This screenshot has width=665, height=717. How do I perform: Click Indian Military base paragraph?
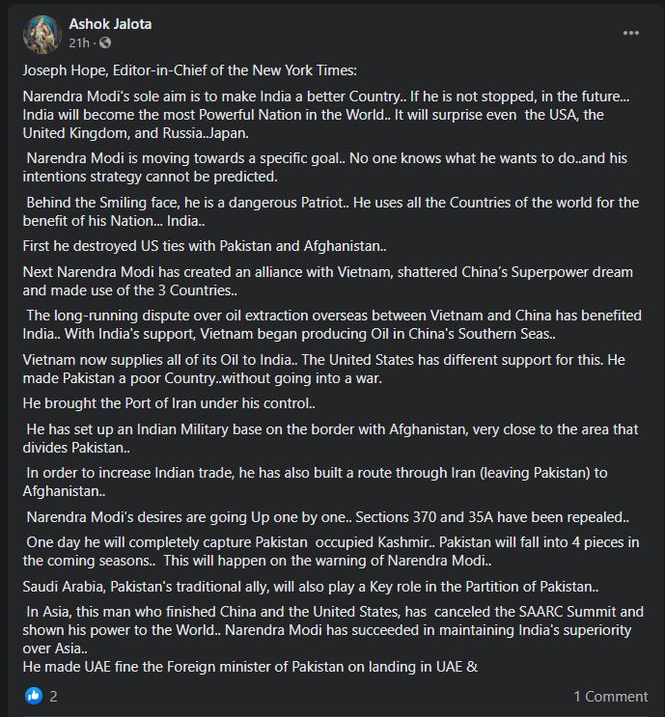coord(330,438)
